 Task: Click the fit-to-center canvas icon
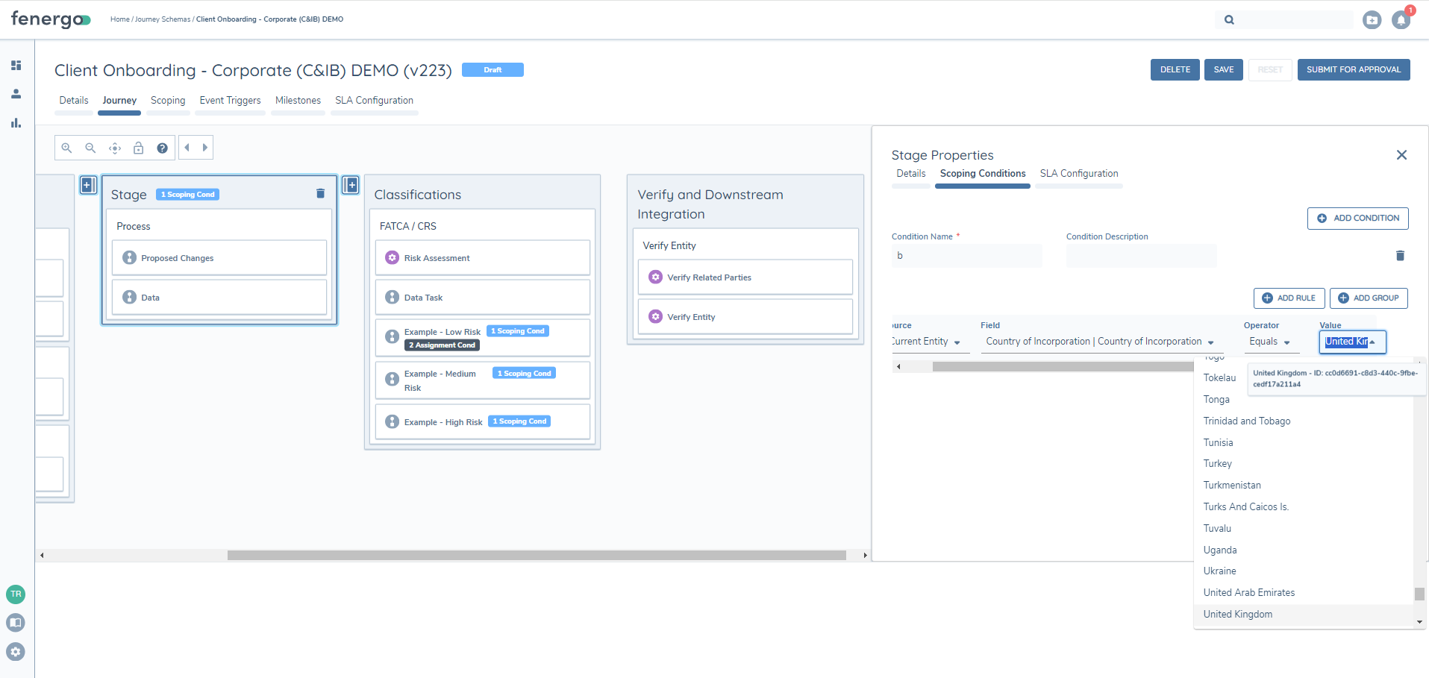(115, 148)
